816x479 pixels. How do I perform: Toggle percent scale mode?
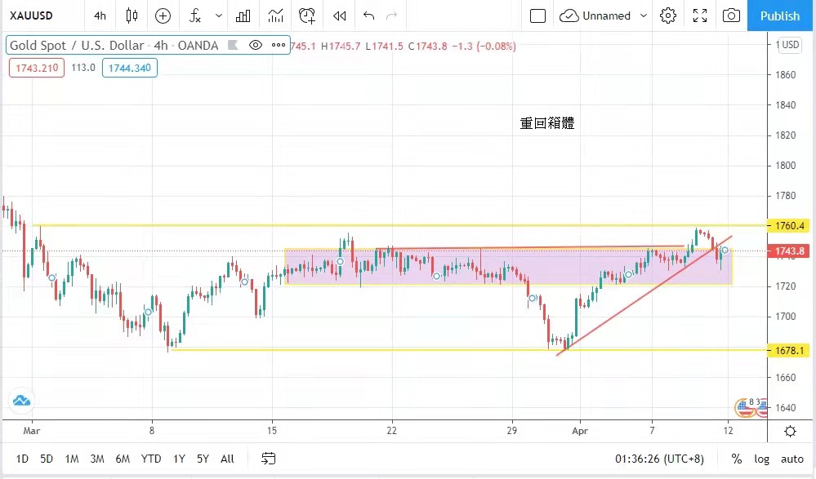point(737,459)
